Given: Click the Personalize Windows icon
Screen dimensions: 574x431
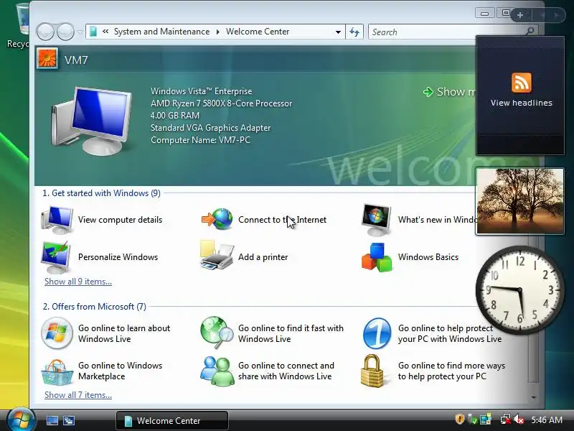Looking at the screenshot, I should tap(56, 257).
